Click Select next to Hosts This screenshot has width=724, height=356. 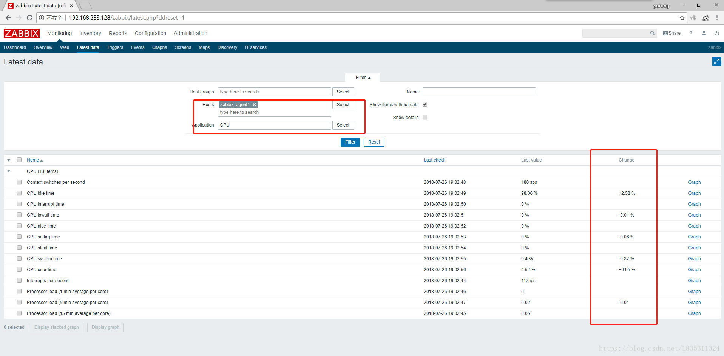pyautogui.click(x=343, y=105)
